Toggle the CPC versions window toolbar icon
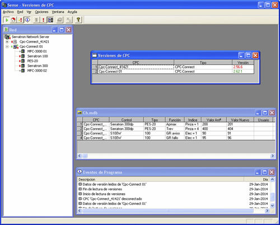Viewport: 280px width, 225px height. click(x=50, y=20)
